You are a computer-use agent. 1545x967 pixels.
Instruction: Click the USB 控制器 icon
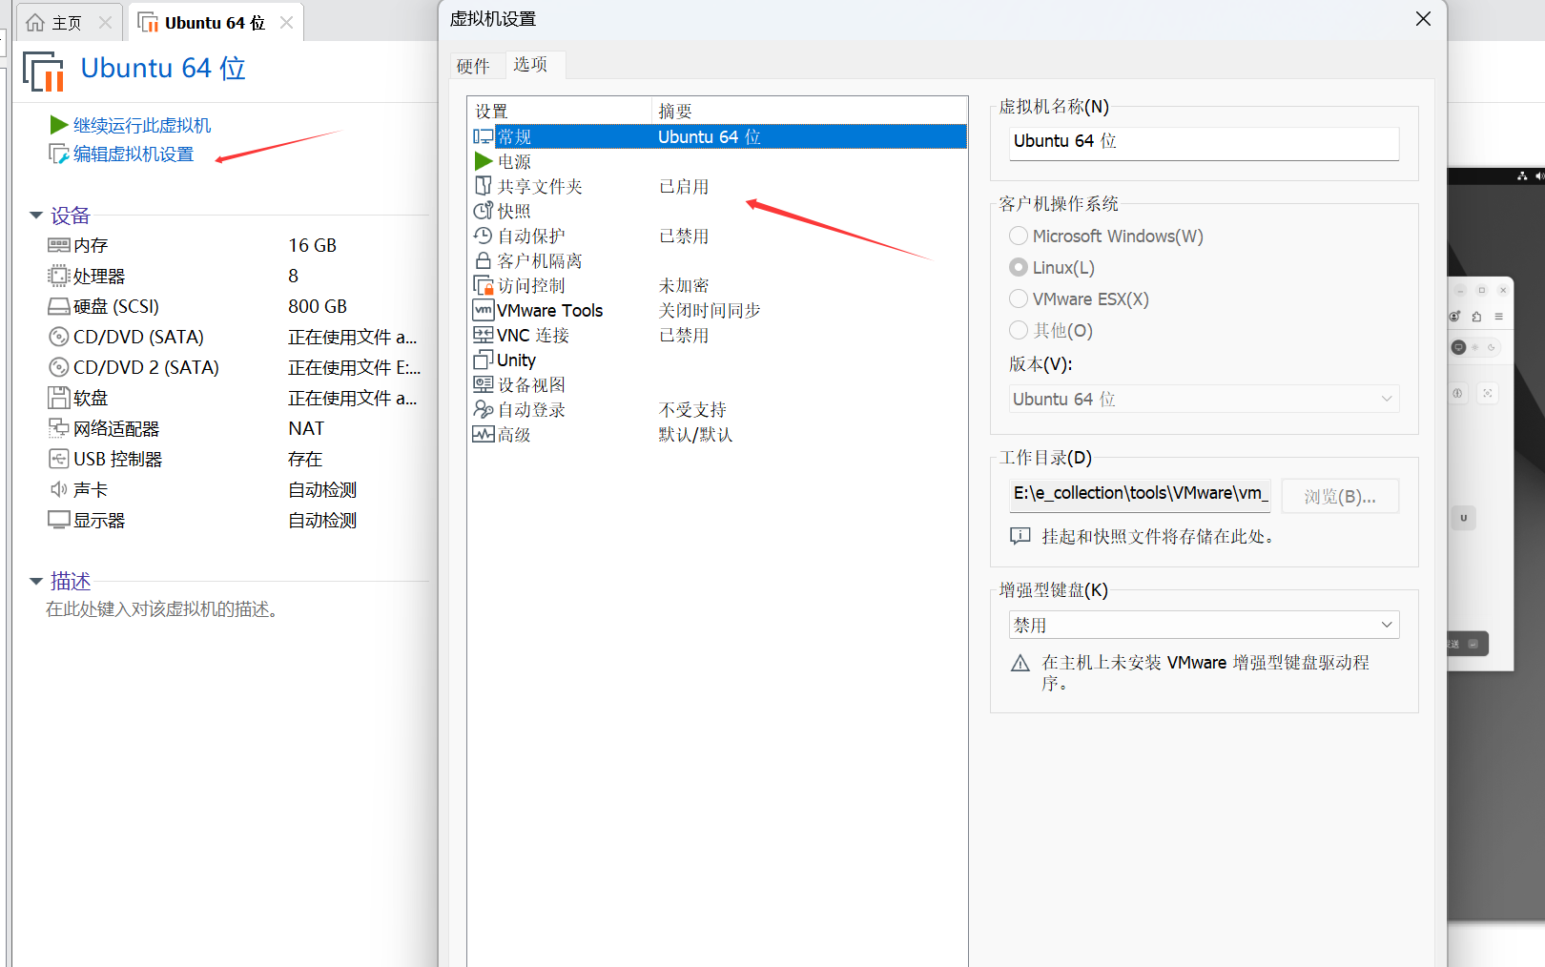click(x=59, y=460)
